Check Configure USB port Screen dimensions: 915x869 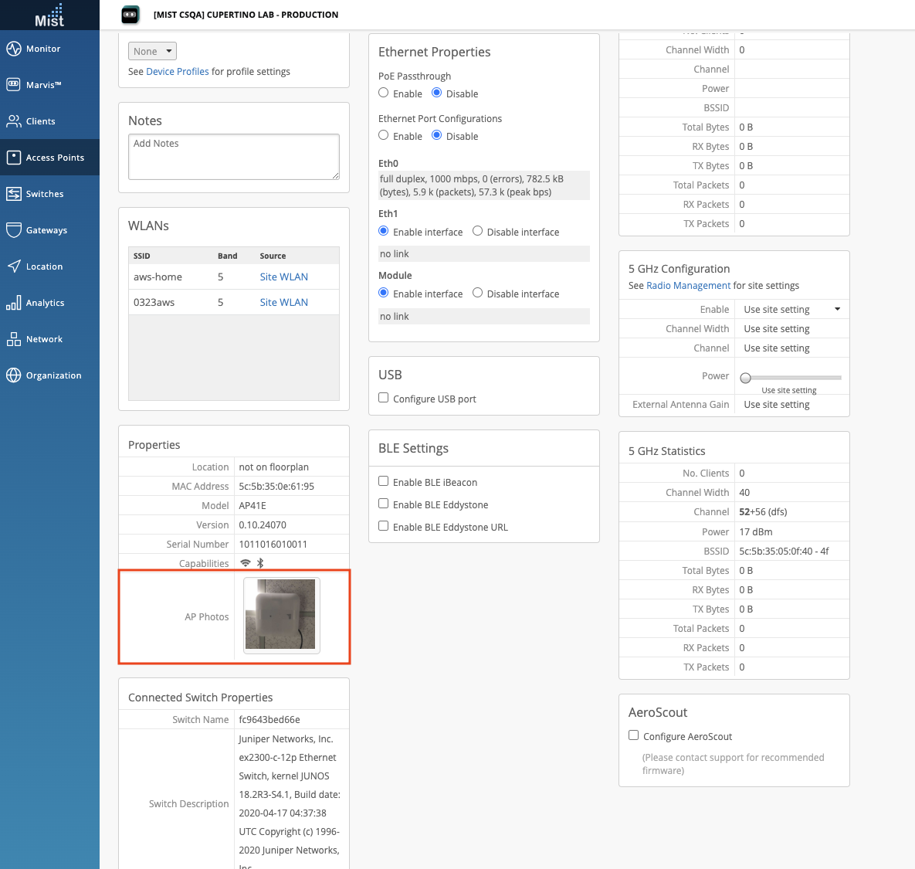384,398
